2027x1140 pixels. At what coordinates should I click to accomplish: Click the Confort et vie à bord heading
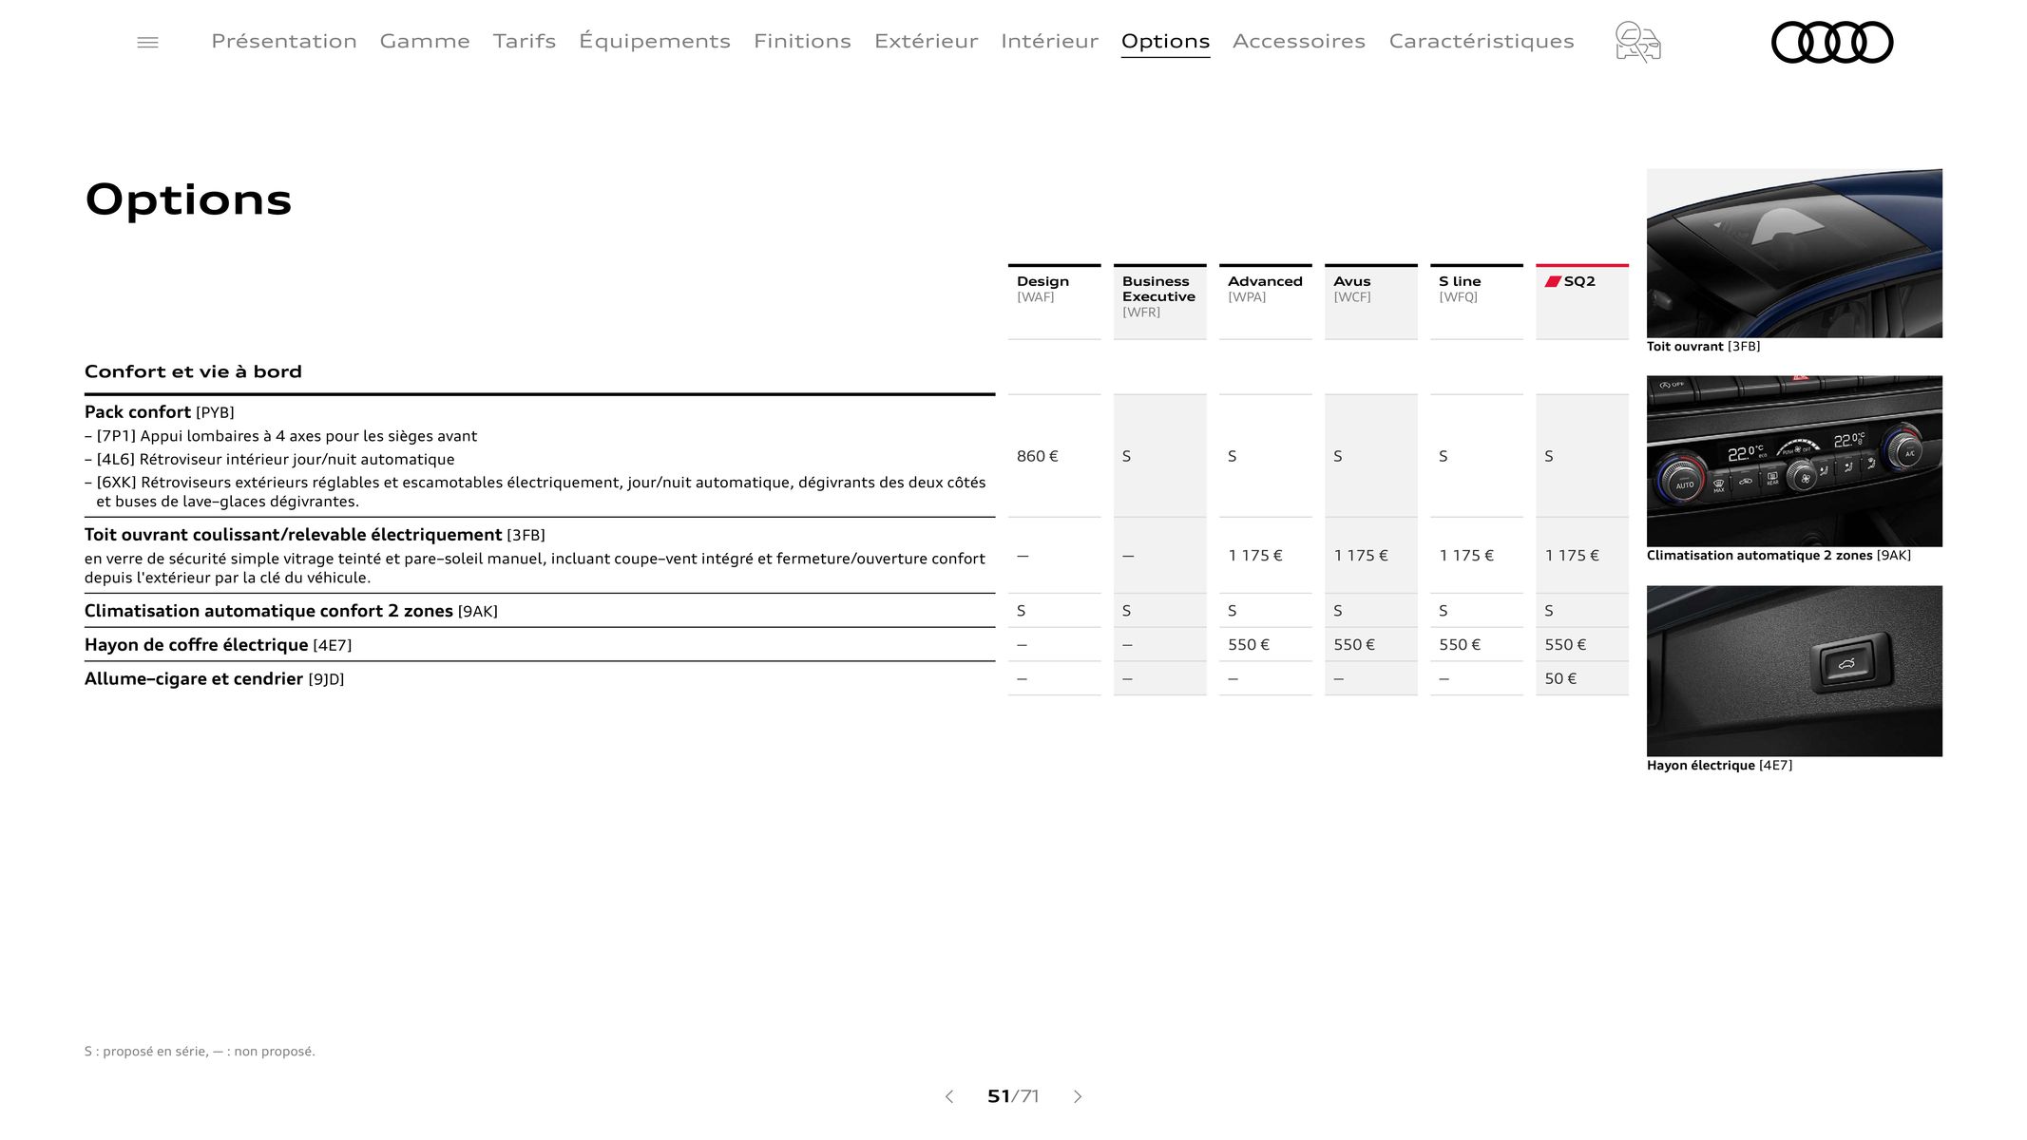click(x=193, y=371)
